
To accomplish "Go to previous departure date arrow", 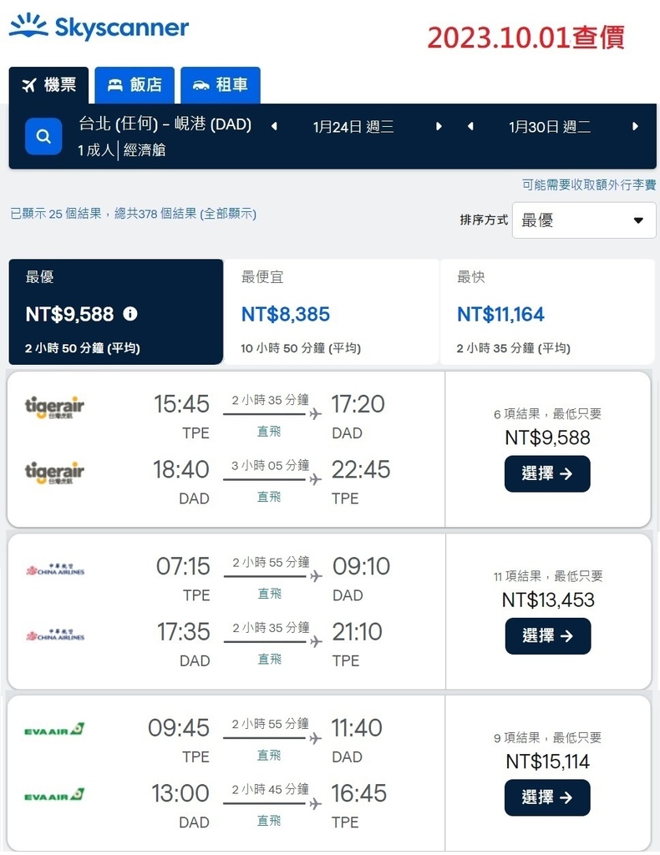I will 273,127.
